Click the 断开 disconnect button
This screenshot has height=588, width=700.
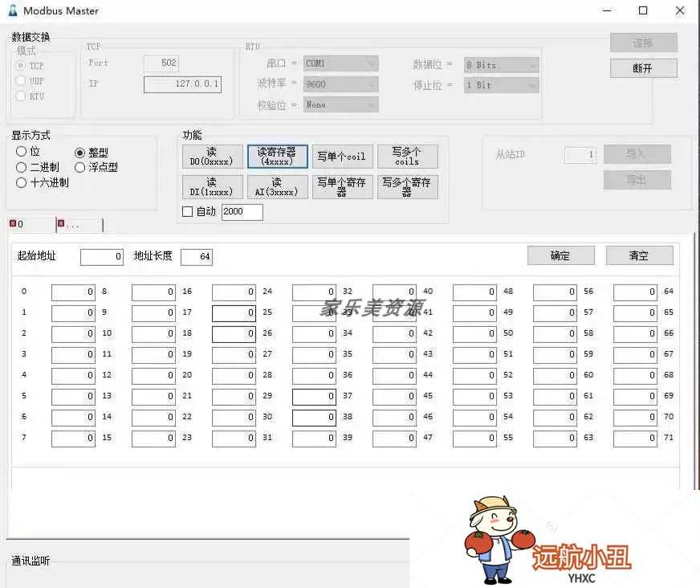tap(643, 68)
